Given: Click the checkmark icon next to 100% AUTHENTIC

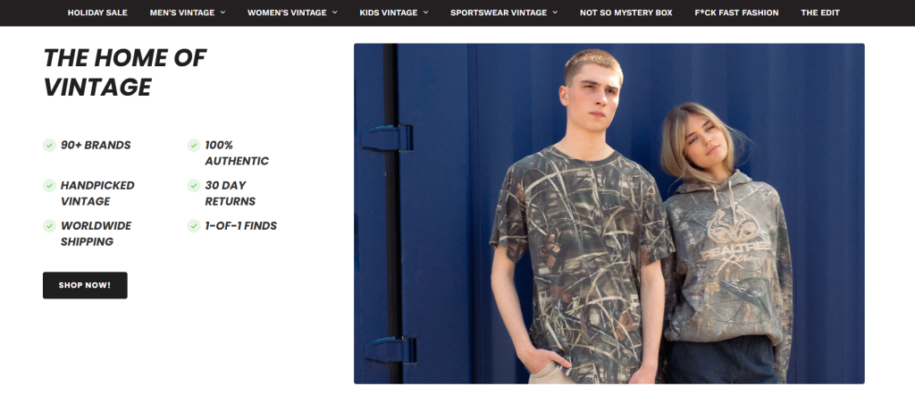Looking at the screenshot, I should 194,146.
